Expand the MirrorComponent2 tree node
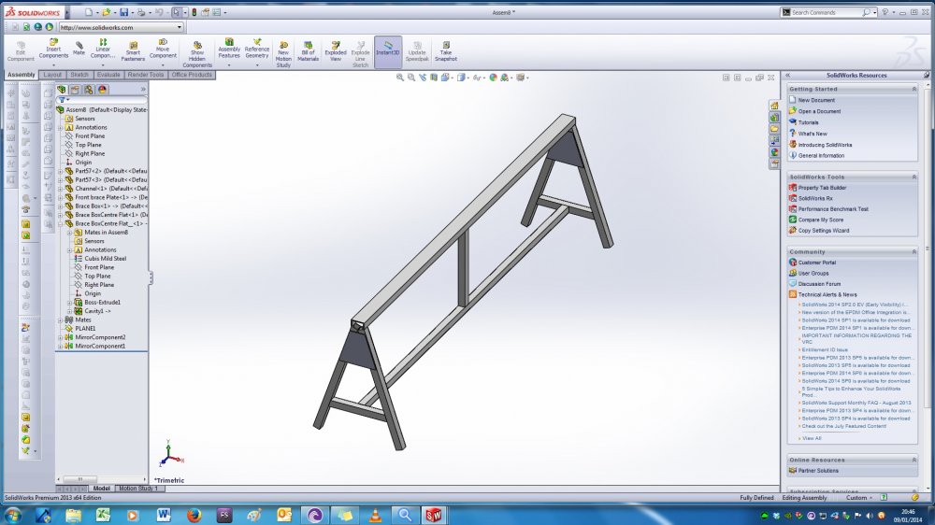This screenshot has height=525, width=935. click(59, 337)
